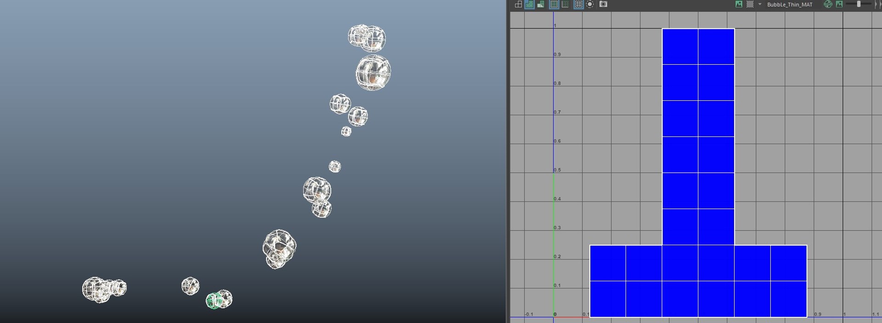Click the image dimming slider handle

coord(859,4)
